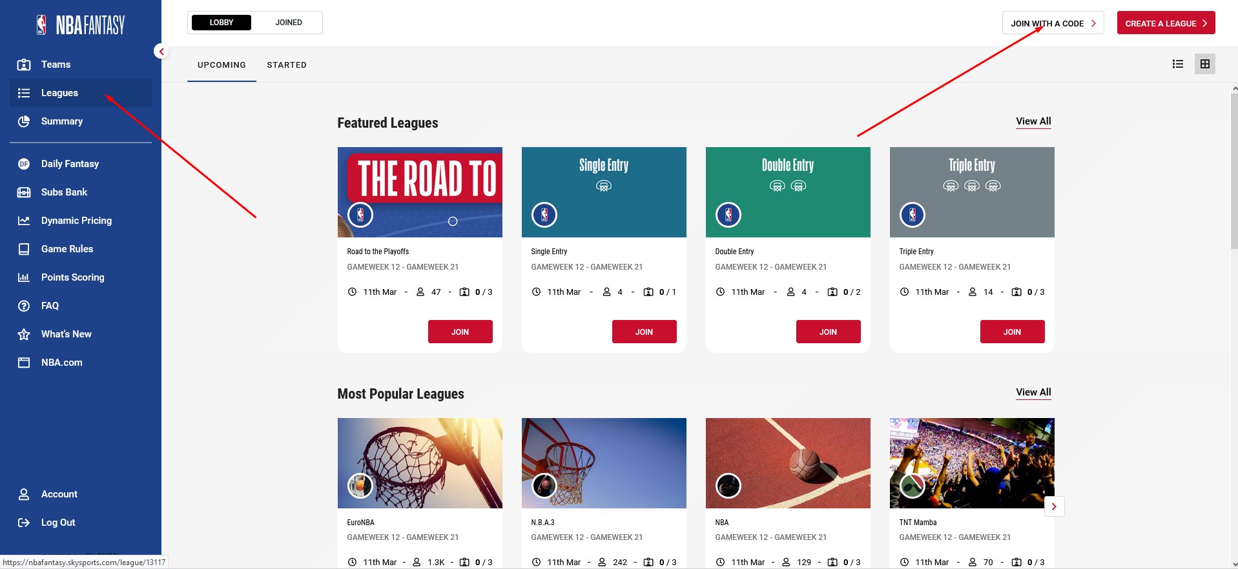This screenshot has height=569, width=1238.
Task: Click the Dynamic Pricing chart icon
Action: coord(24,221)
